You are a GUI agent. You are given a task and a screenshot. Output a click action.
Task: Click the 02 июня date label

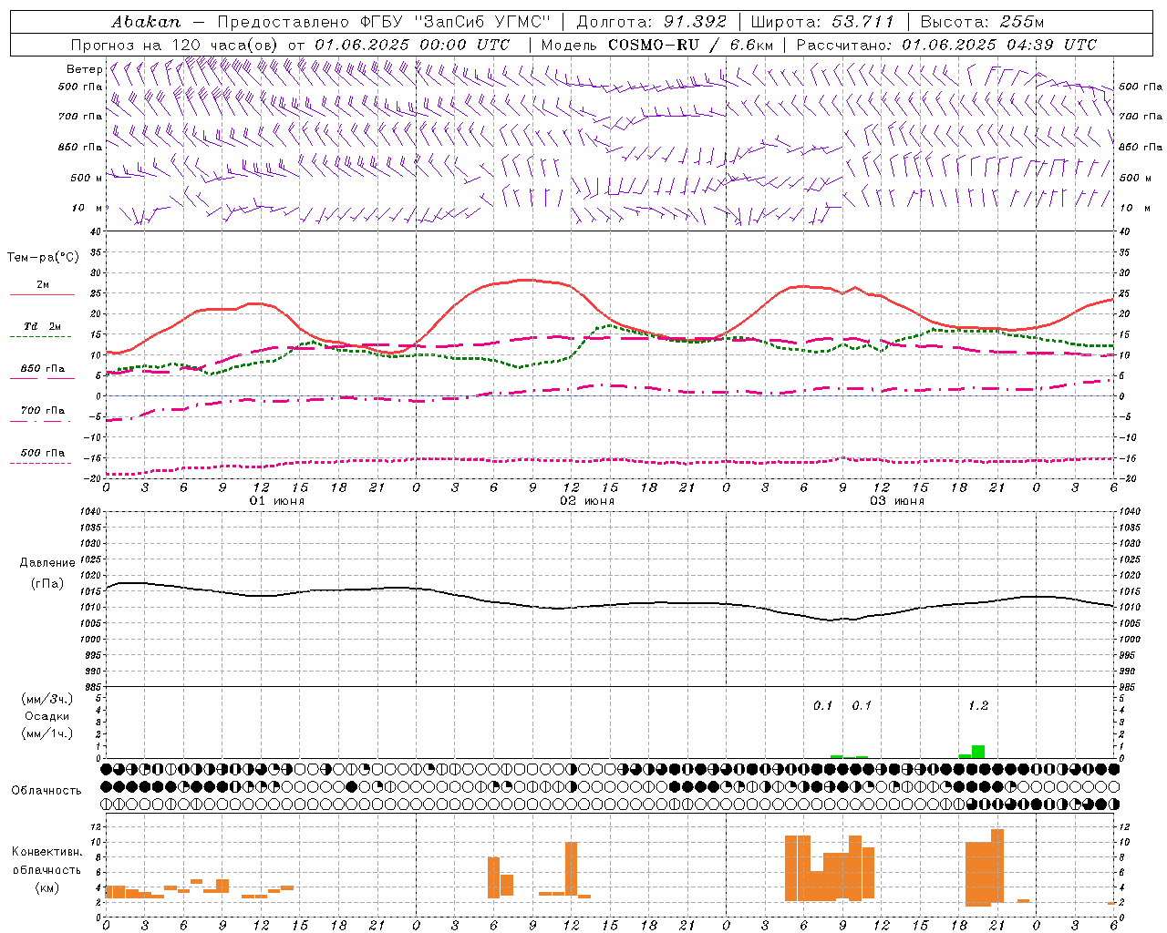click(587, 501)
